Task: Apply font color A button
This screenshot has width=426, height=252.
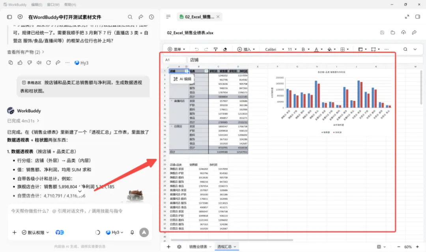Action: tap(316, 49)
